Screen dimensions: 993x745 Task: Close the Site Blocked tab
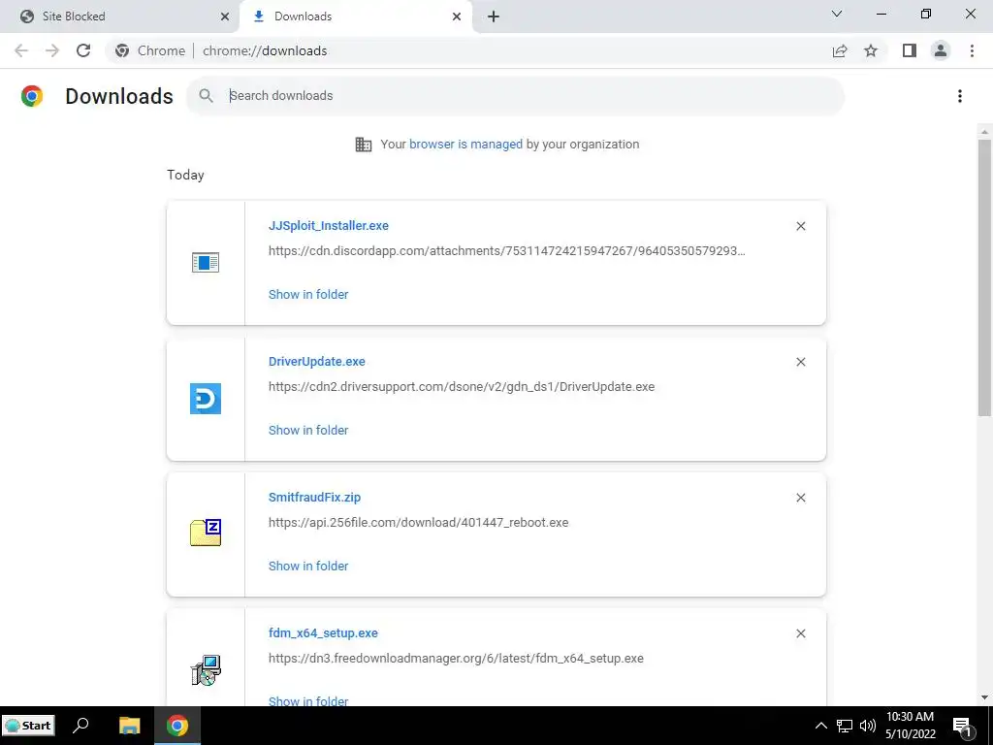225,16
